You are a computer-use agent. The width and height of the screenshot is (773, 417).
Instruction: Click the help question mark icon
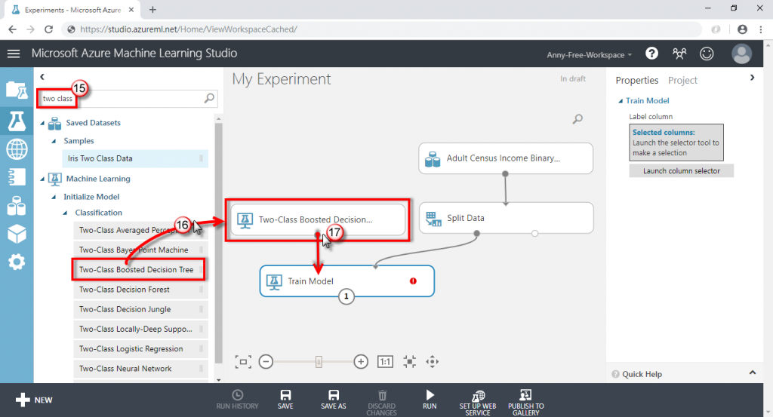651,54
